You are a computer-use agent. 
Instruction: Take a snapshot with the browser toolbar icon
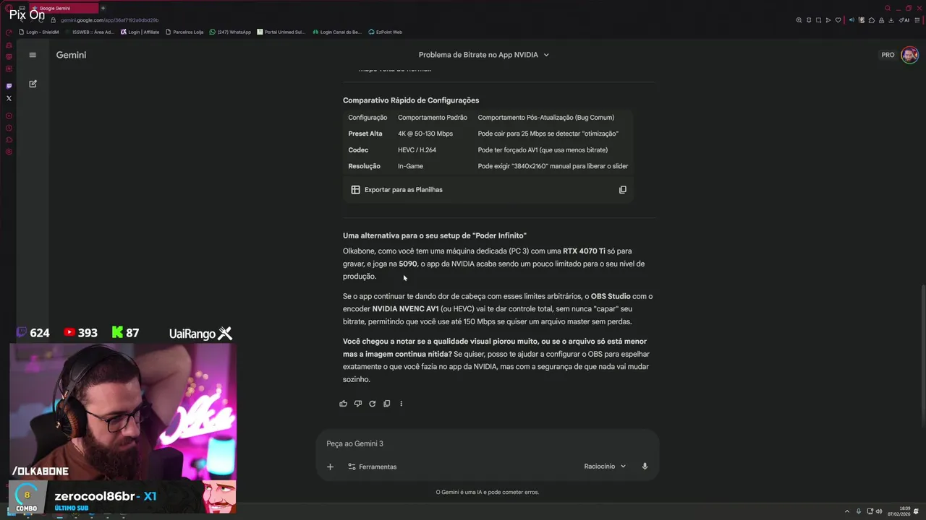(818, 20)
